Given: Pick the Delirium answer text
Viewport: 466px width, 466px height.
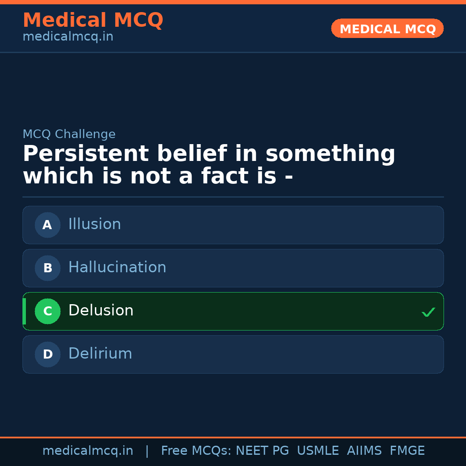Looking at the screenshot, I should 100,354.
